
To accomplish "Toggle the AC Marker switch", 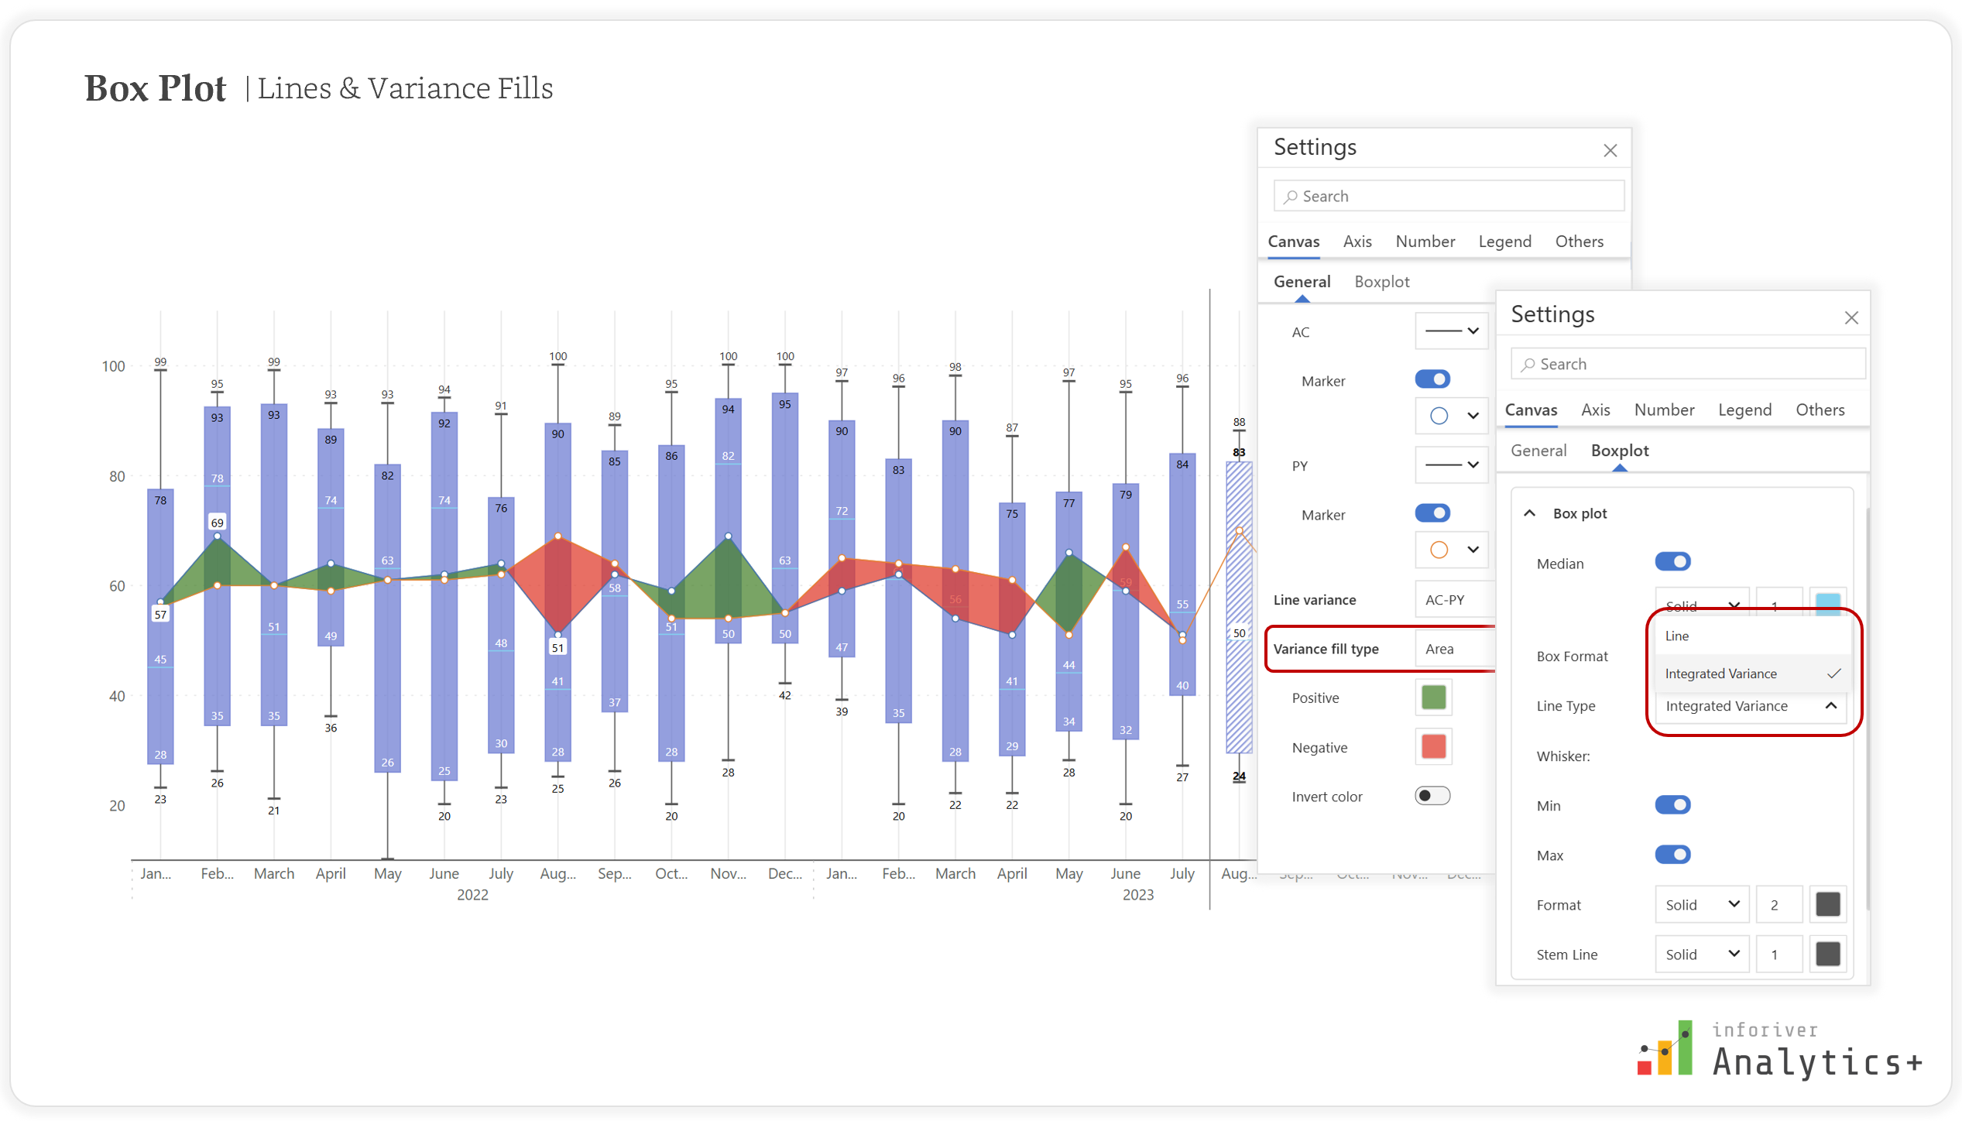I will pos(1432,379).
